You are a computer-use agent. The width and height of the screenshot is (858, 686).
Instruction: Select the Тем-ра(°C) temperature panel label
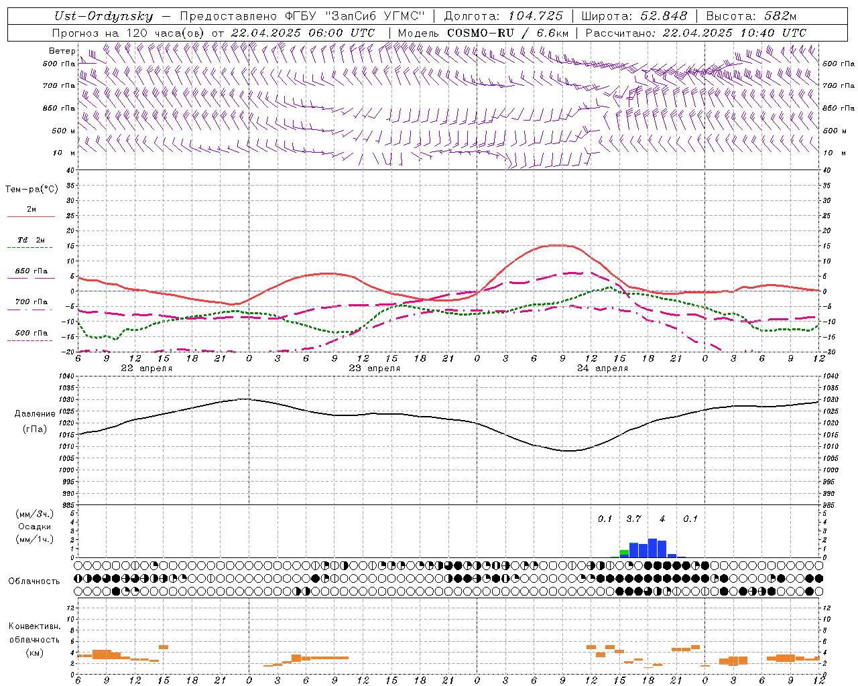click(x=32, y=190)
